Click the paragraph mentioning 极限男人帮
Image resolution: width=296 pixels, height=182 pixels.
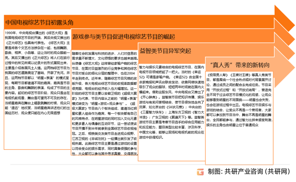(x=239, y=100)
